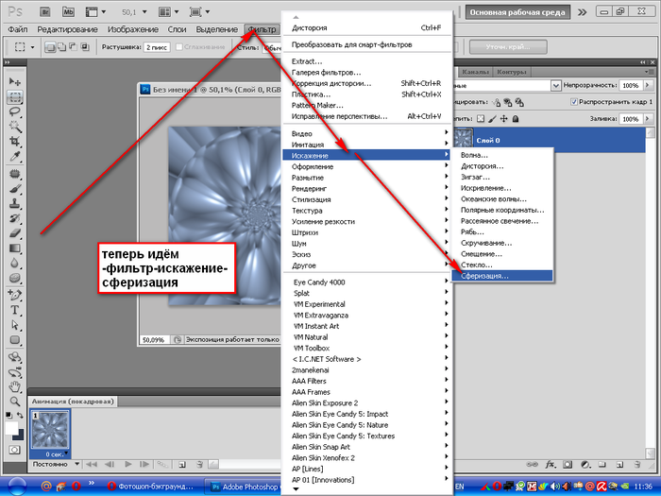The image size is (661, 496).
Task: Select the Path Selection tool
Action: coord(15,325)
